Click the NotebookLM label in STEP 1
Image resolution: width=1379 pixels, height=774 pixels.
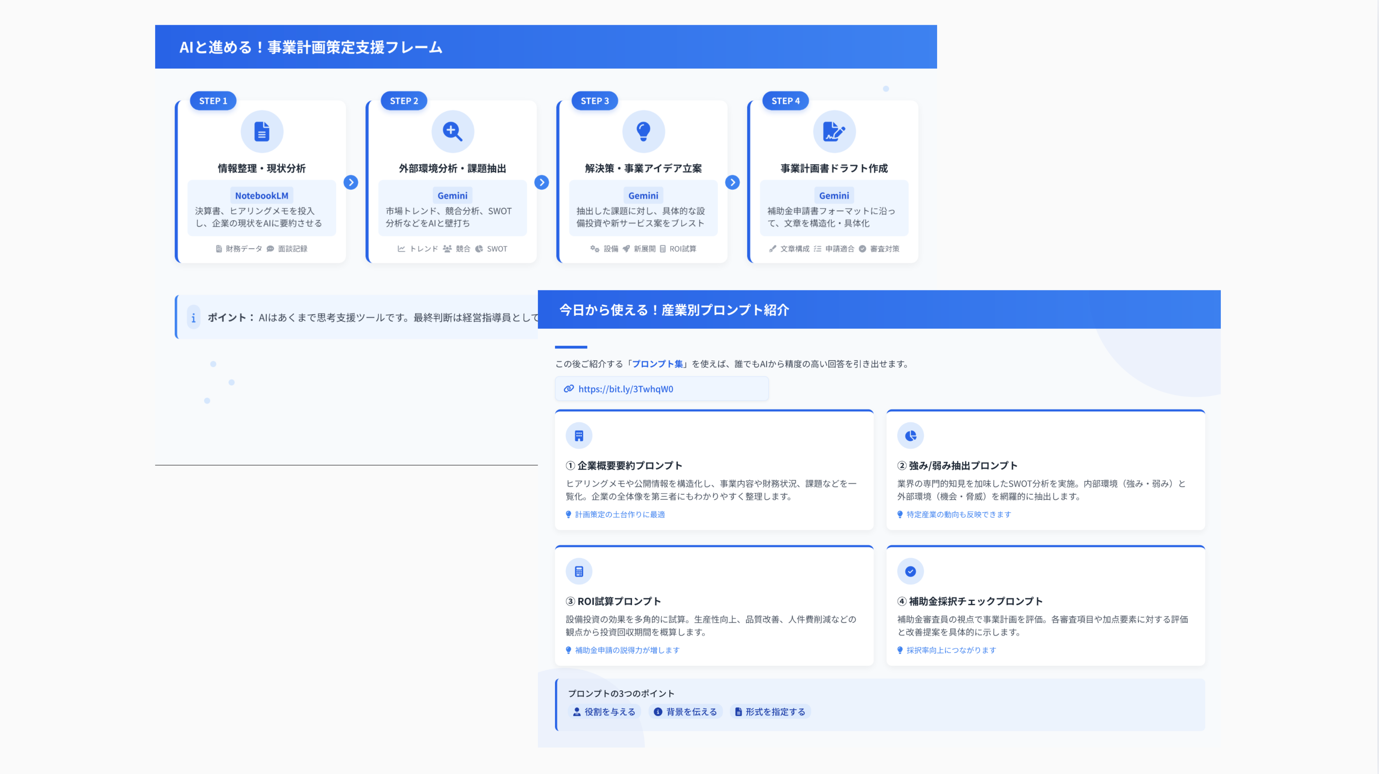261,195
